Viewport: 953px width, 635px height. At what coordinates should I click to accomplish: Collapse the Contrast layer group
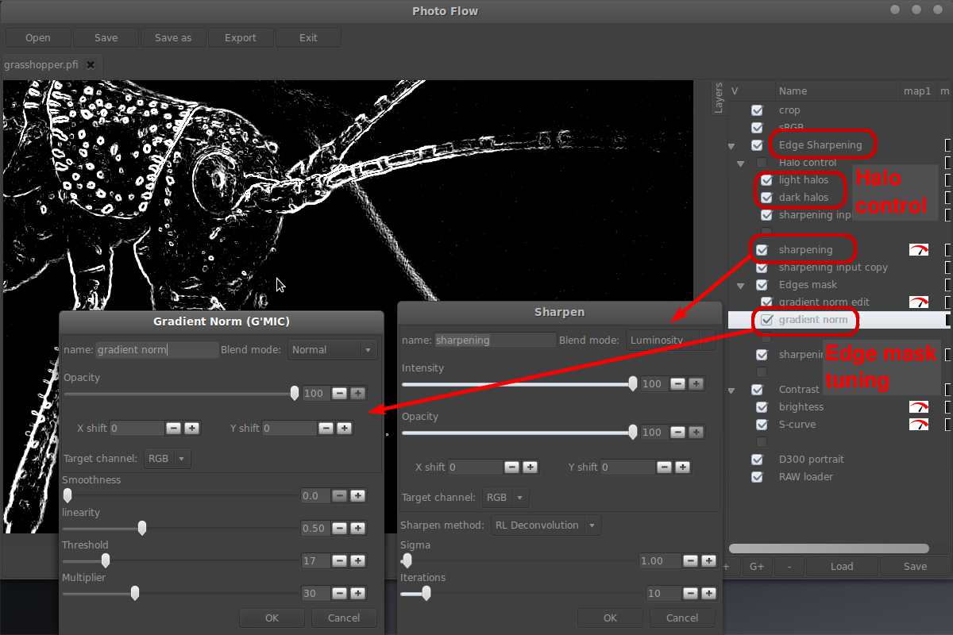(x=731, y=389)
